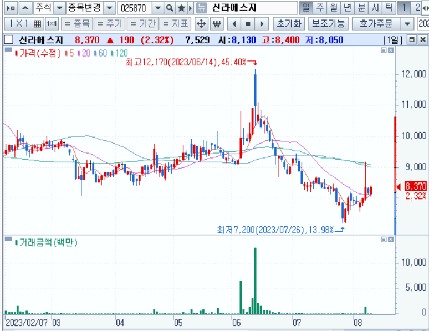This screenshot has height=331, width=429.
Task: Select the 틱 tick period tab
Action: 389,8
